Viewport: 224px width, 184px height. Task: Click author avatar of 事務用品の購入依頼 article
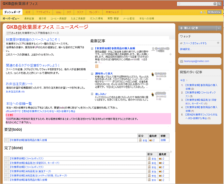coord(153,49)
